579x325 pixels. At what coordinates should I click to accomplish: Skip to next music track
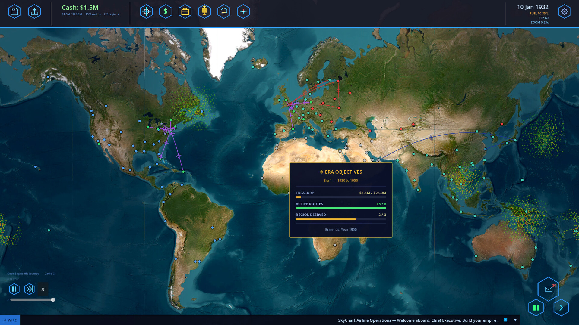tap(29, 289)
